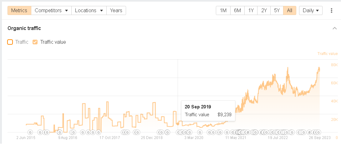Screen dimensions: 341x149
Task: Open the Locations dropdown
Action: 89,10
